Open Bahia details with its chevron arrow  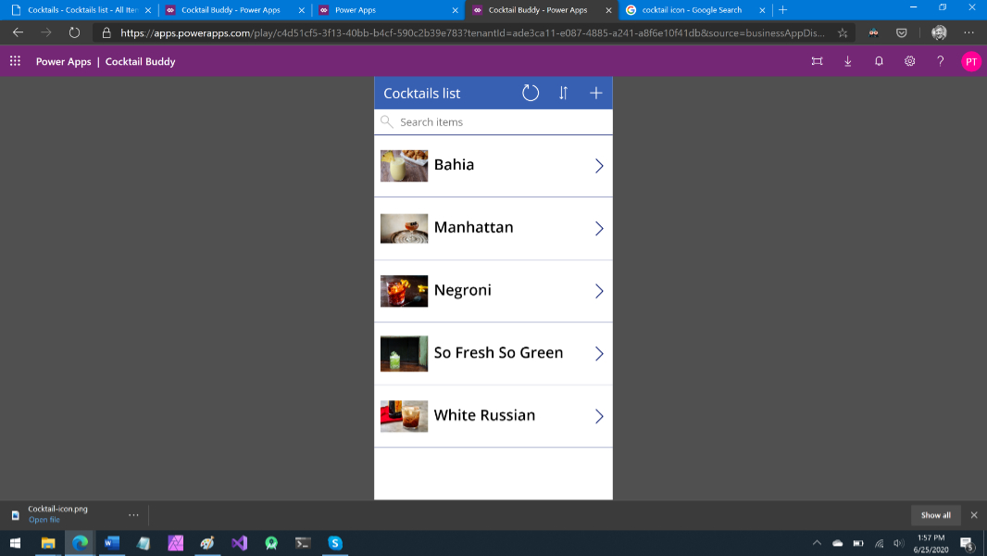pyautogui.click(x=599, y=166)
